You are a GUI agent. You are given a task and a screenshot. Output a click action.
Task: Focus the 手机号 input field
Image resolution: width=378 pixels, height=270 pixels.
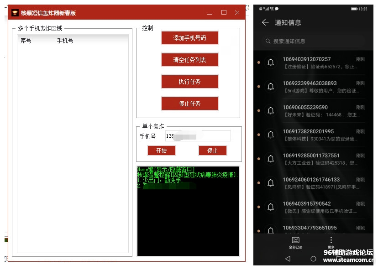[x=197, y=136]
